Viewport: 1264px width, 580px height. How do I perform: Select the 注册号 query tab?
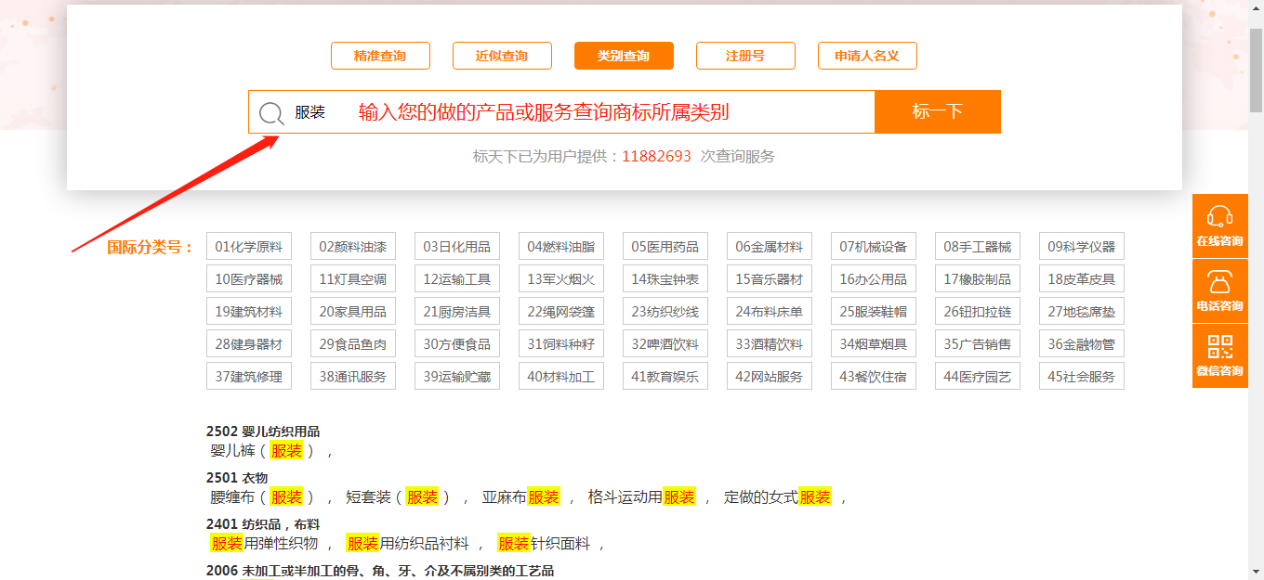coord(745,56)
